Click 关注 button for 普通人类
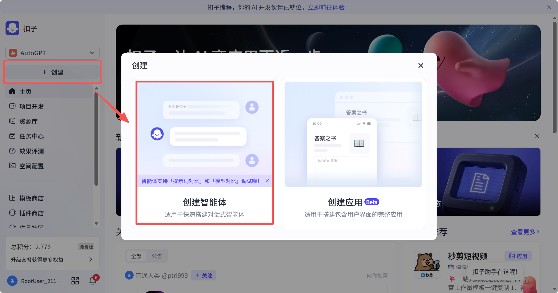This screenshot has height=293, width=558. point(204,275)
